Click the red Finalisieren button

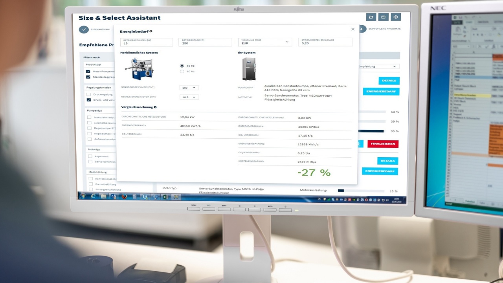(383, 143)
